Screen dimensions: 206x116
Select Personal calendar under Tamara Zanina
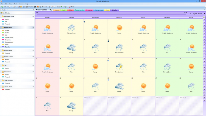7,90
